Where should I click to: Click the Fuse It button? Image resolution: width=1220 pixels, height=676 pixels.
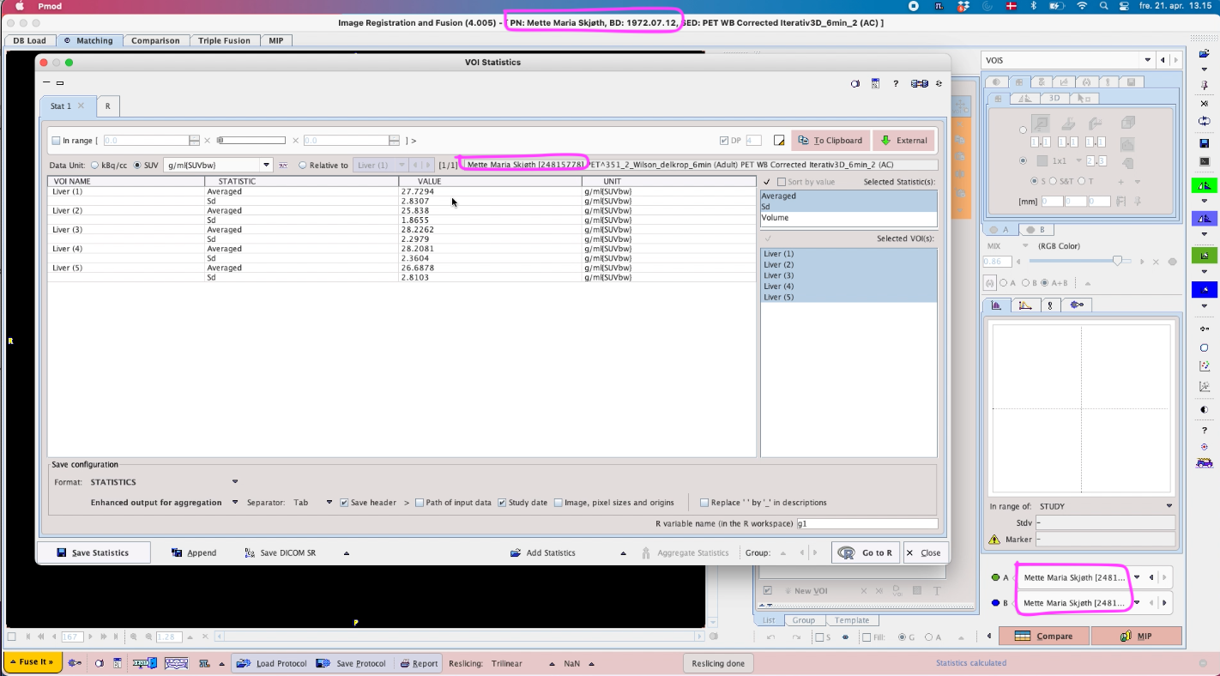pos(33,662)
